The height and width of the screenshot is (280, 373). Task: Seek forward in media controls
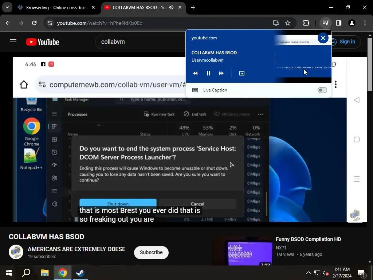[221, 73]
